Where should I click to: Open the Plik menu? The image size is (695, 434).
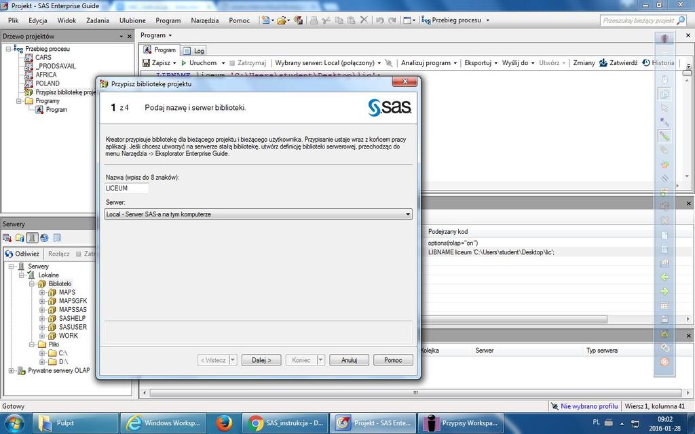14,20
